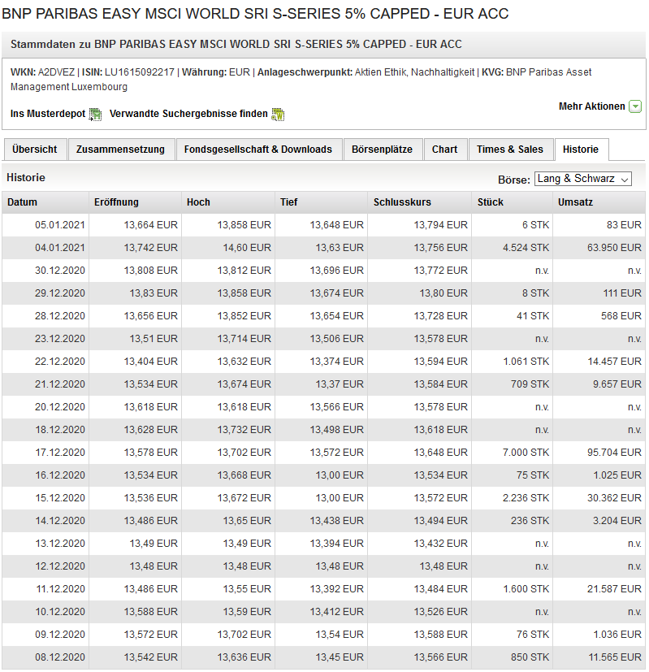649x672 pixels.
Task: Click Stück value 1.061 STK
Action: click(x=526, y=362)
